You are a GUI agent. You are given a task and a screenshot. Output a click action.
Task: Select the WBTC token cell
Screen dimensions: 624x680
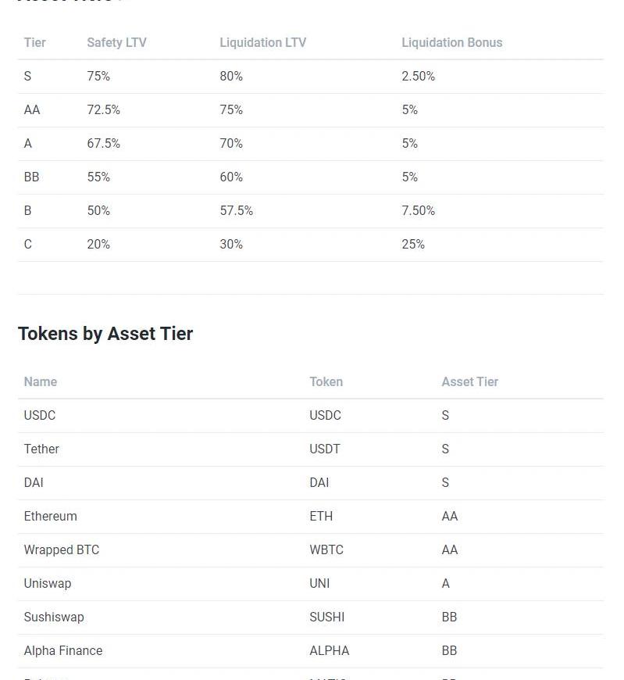326,550
